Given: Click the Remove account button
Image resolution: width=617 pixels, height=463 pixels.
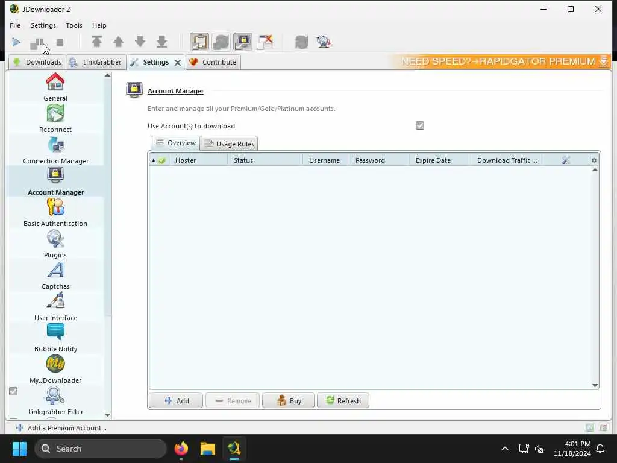Looking at the screenshot, I should 233,401.
